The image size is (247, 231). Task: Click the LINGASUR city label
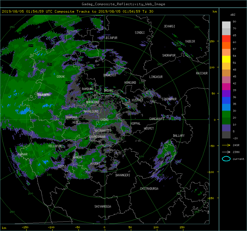click(x=156, y=77)
